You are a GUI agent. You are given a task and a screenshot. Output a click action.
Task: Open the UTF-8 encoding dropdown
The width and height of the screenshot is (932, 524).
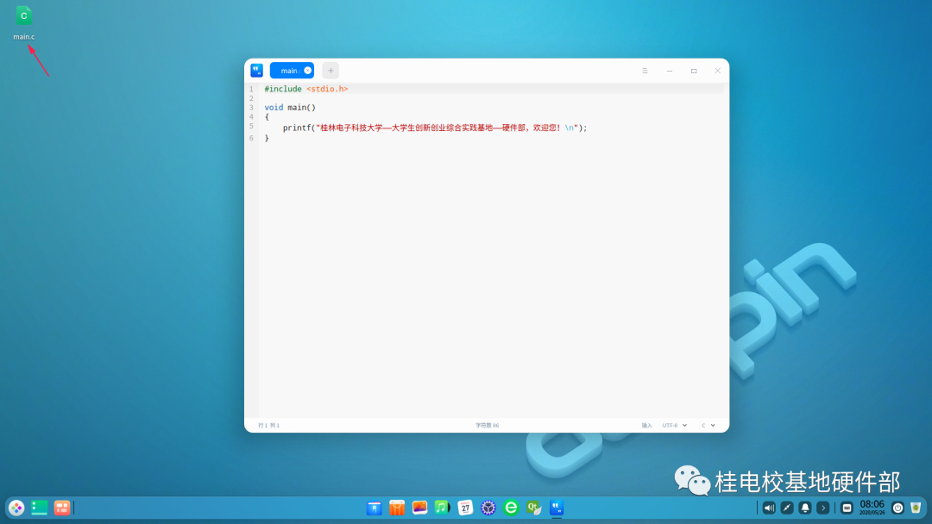(x=675, y=426)
